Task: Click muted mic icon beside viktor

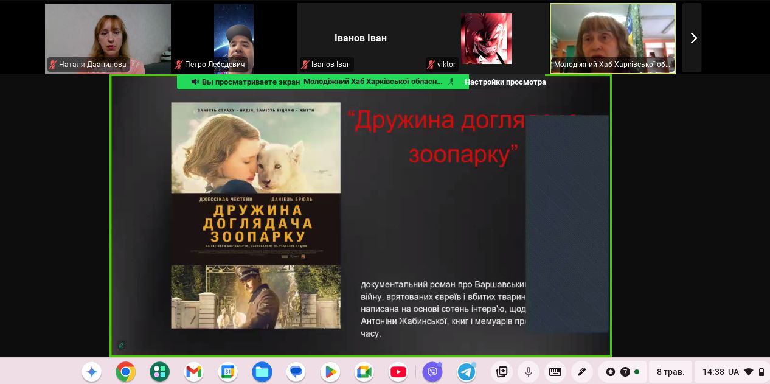Action: pyautogui.click(x=431, y=65)
